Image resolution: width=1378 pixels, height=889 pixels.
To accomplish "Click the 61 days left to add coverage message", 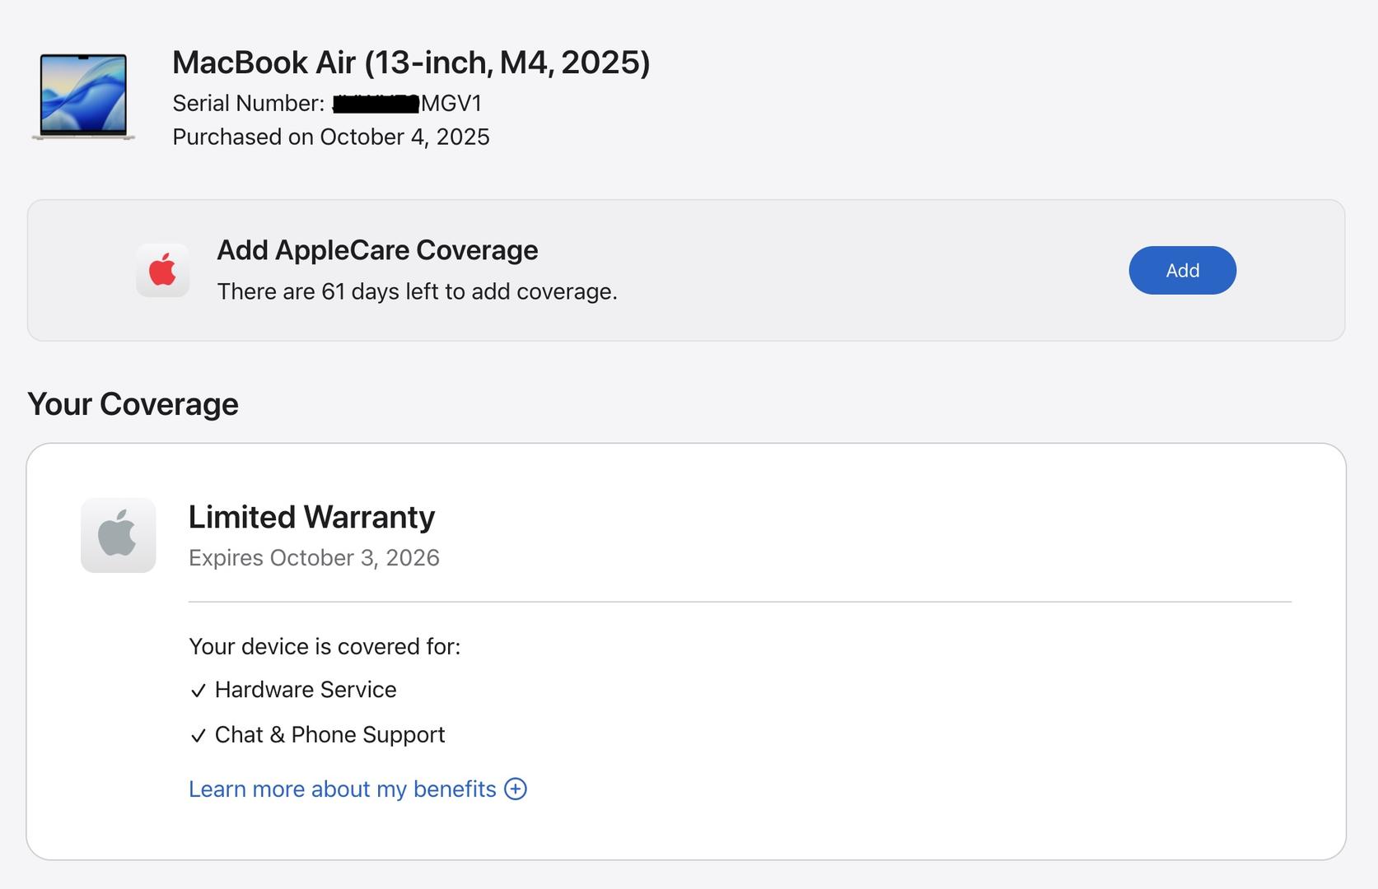I will 417,291.
